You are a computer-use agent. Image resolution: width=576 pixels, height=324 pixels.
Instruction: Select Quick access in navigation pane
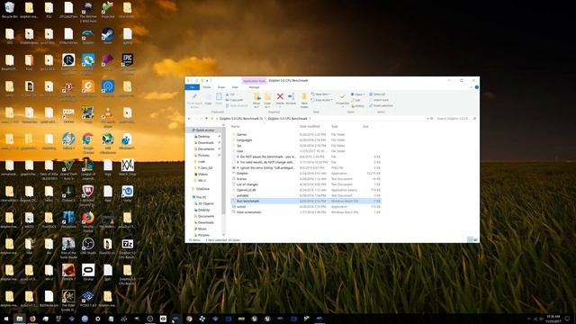coord(204,130)
